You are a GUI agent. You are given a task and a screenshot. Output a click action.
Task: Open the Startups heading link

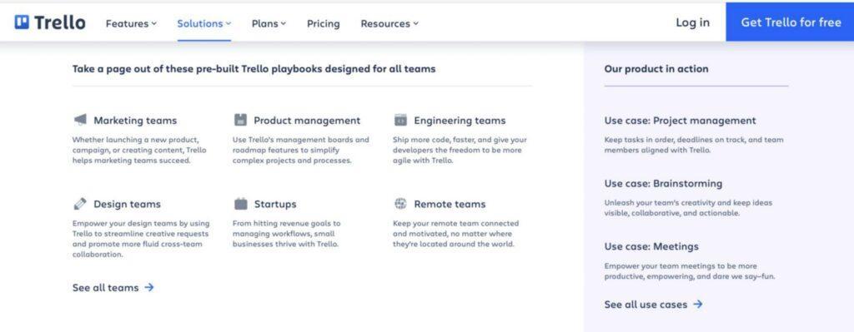275,205
